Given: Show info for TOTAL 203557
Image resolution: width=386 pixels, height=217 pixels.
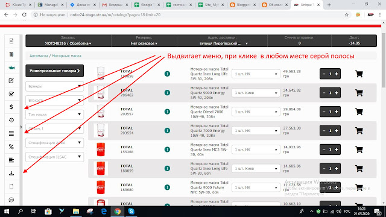Looking at the screenshot, I should (x=167, y=112).
